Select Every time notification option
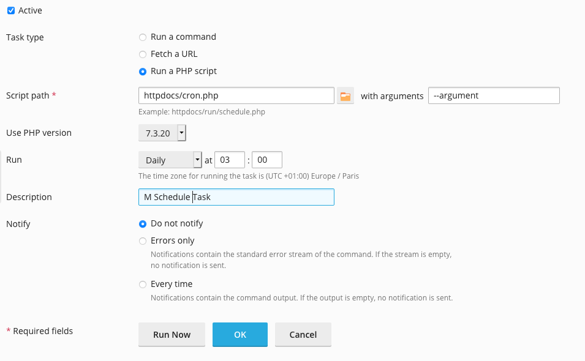 click(143, 285)
